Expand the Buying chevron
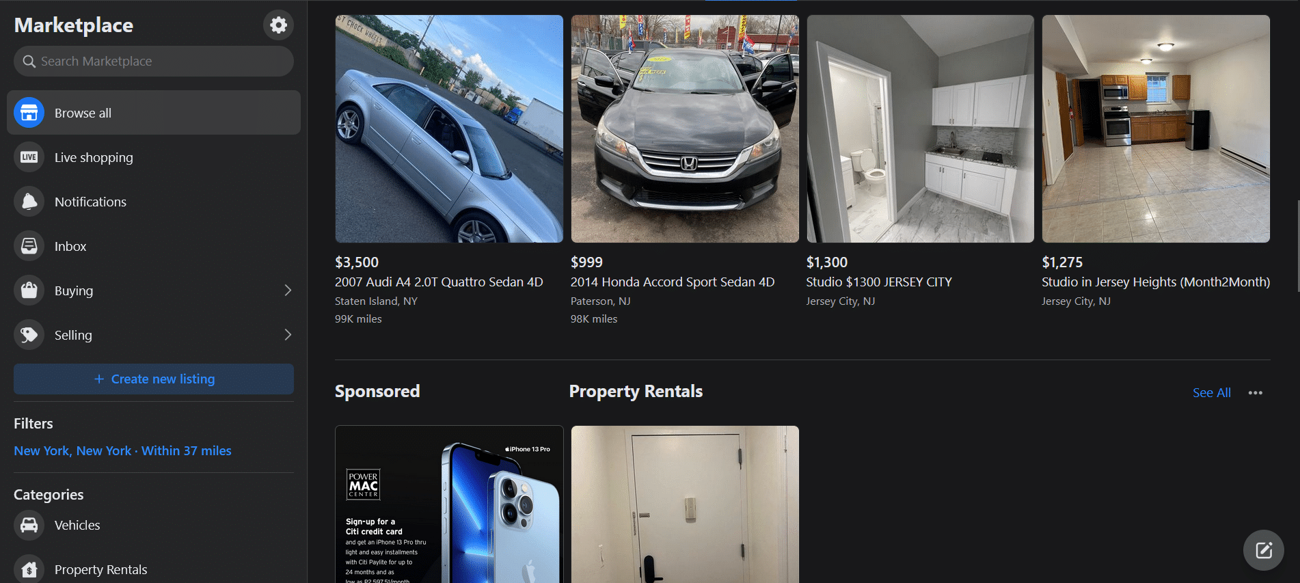The width and height of the screenshot is (1300, 583). click(288, 290)
